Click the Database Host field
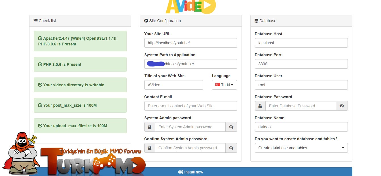This screenshot has width=381, height=176. [301, 43]
